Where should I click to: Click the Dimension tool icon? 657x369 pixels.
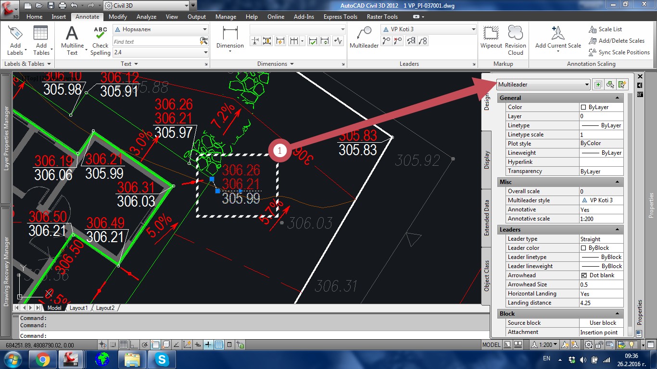click(x=230, y=37)
